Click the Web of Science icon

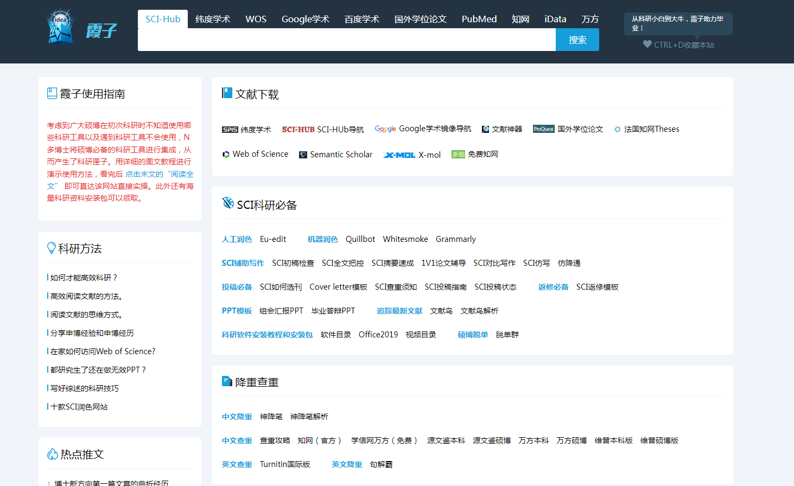click(226, 155)
